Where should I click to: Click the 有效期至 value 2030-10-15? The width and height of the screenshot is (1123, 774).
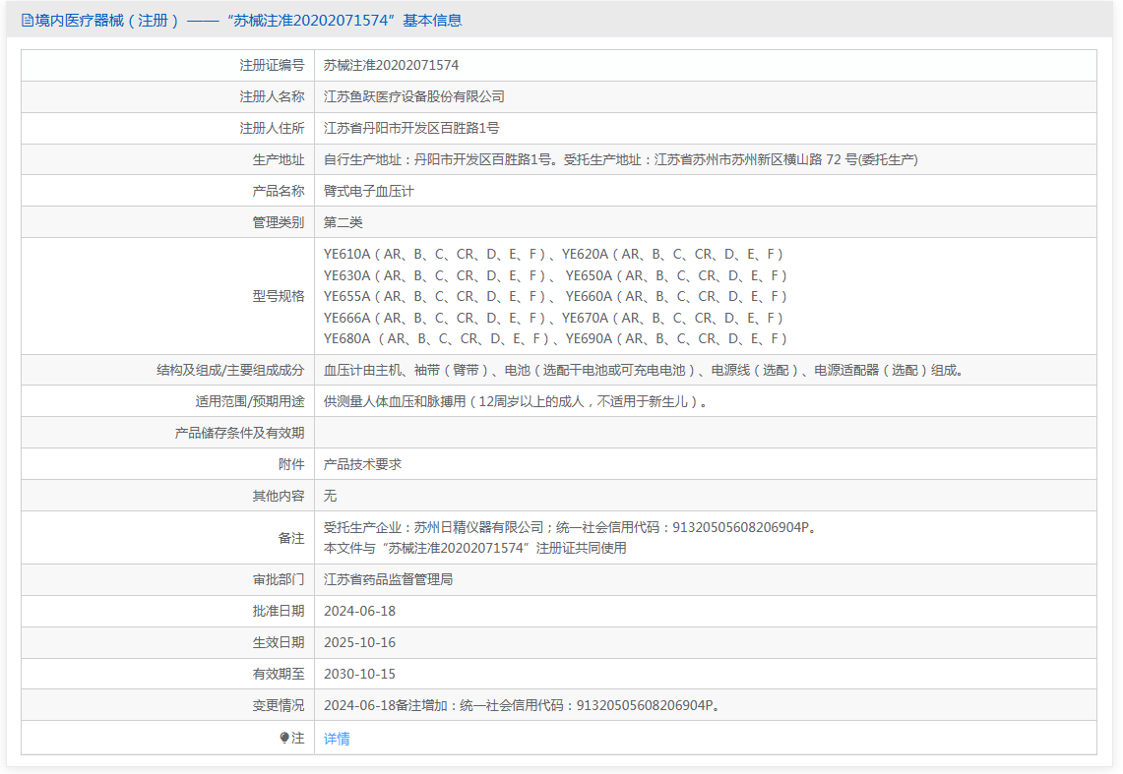coord(359,674)
